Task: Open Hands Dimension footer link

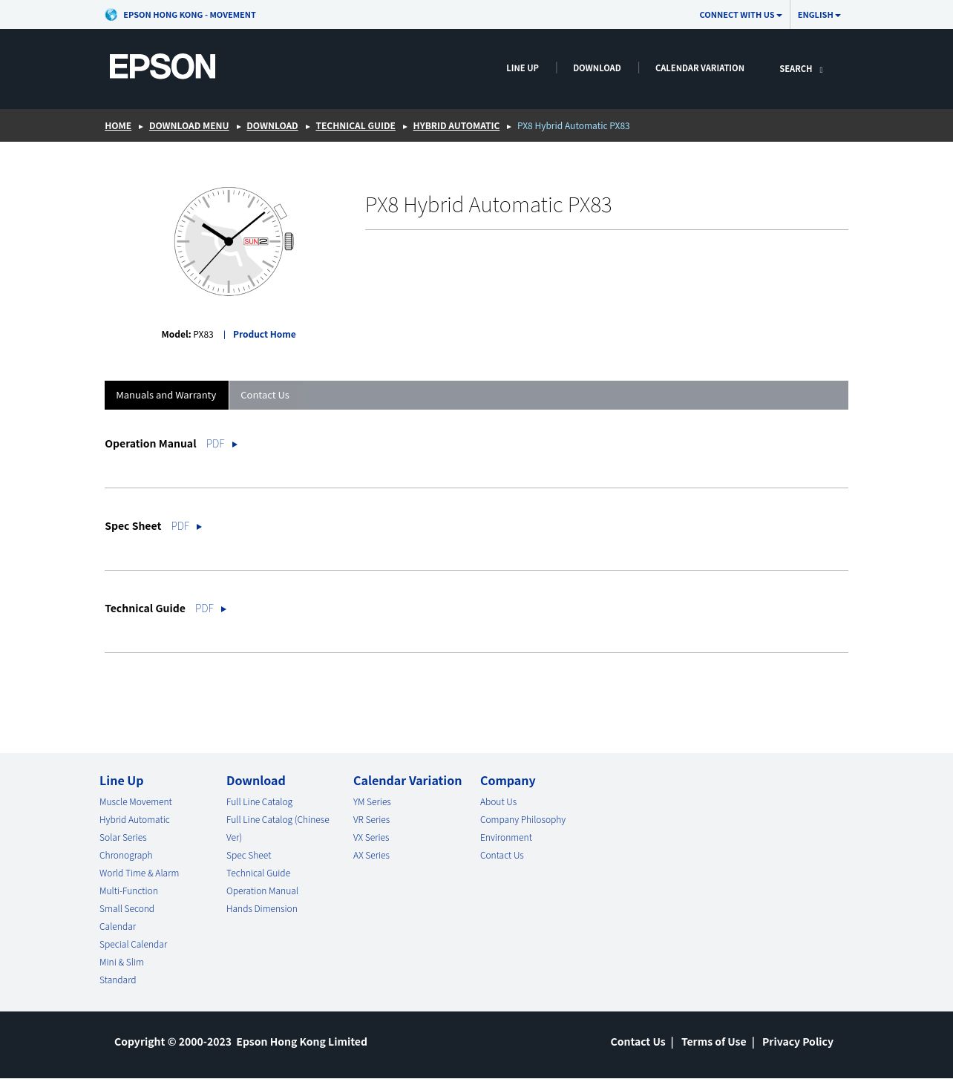Action: [x=262, y=909]
